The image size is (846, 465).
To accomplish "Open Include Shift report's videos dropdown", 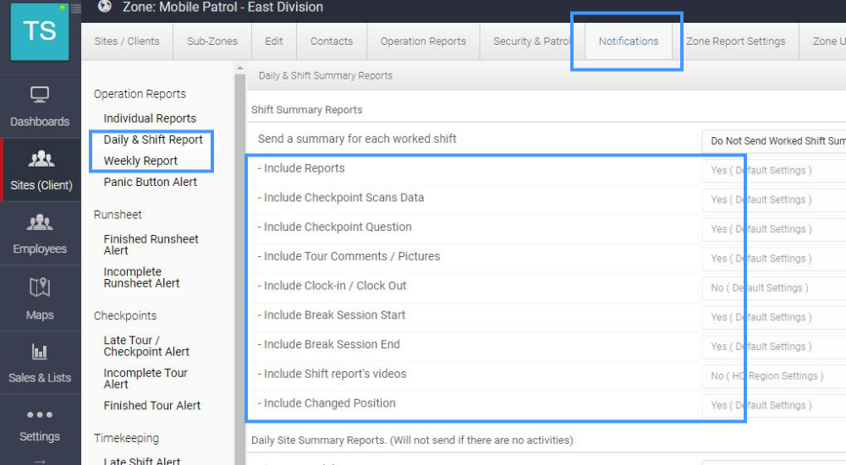I will click(x=774, y=376).
